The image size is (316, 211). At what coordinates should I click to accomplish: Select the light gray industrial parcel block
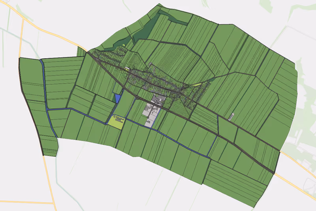coord(151,116)
